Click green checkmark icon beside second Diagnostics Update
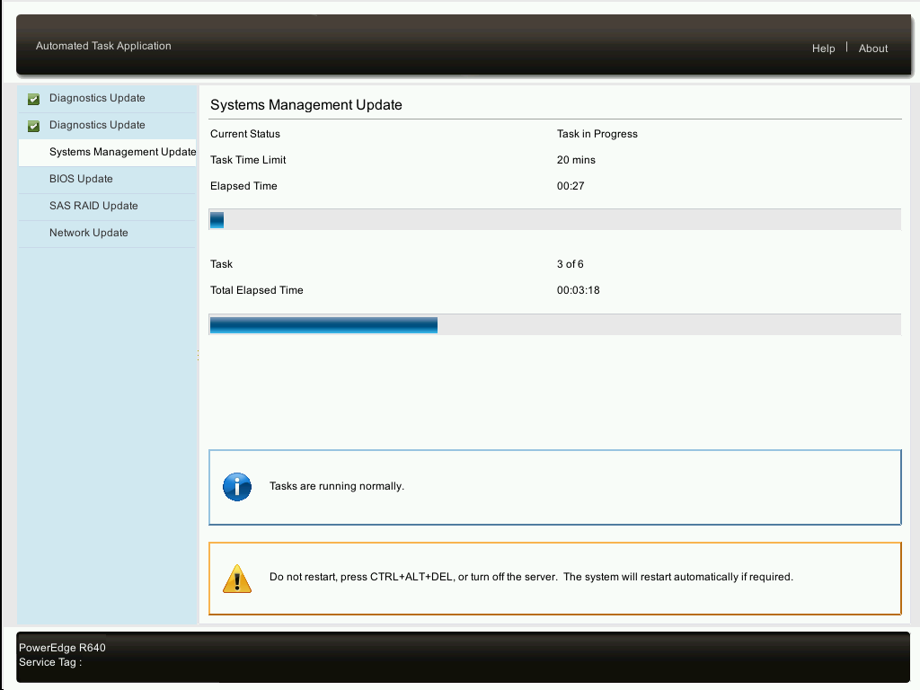The image size is (920, 690). (x=33, y=126)
